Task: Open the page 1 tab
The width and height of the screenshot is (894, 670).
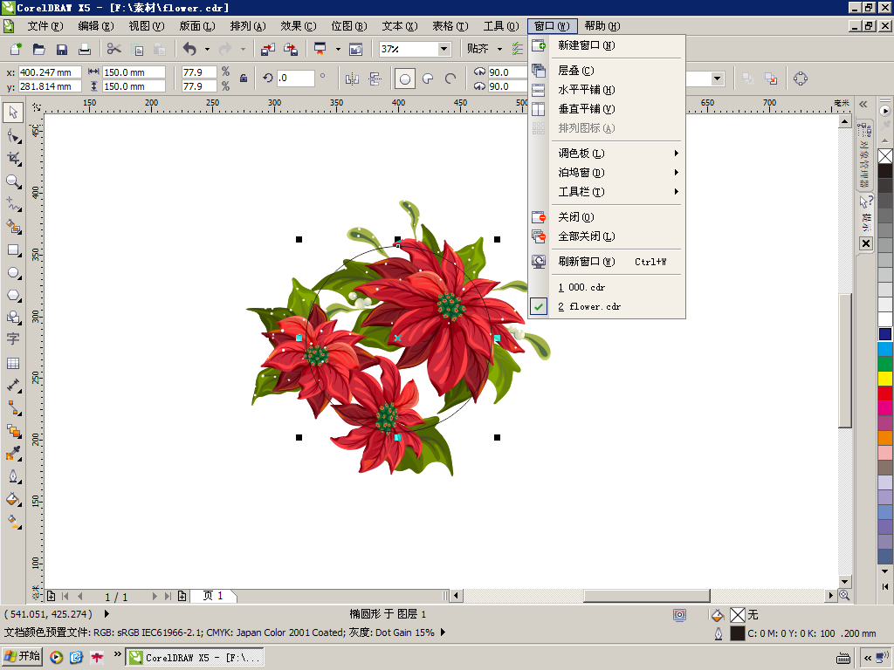Action: pos(213,596)
